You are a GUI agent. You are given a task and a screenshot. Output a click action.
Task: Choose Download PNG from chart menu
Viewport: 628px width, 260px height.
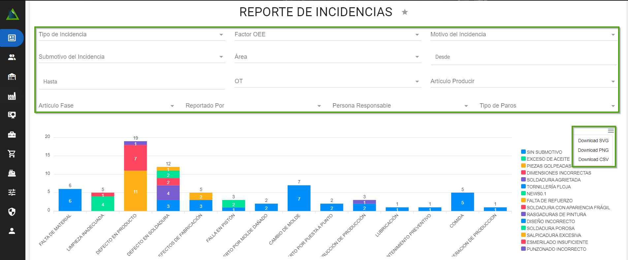pos(593,150)
